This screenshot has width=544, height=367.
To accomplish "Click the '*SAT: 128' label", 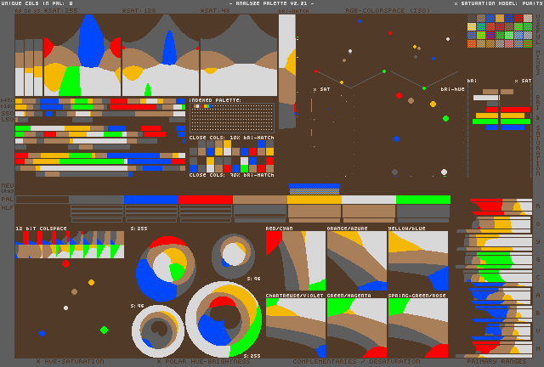I will click(139, 11).
